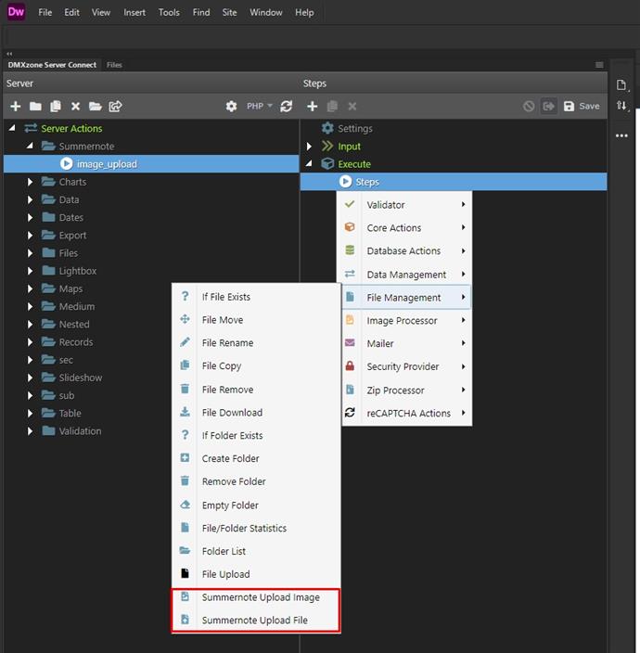Open the Site menu
The image size is (640, 653).
click(x=229, y=12)
